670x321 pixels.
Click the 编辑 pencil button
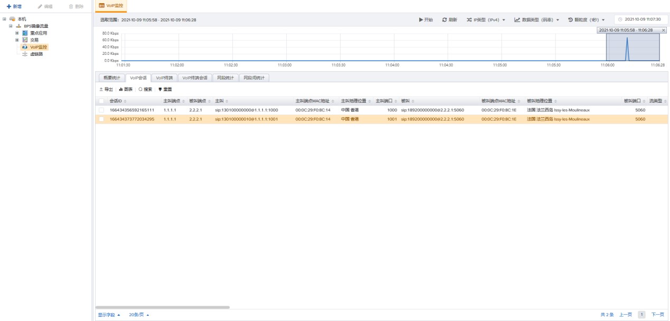click(45, 6)
